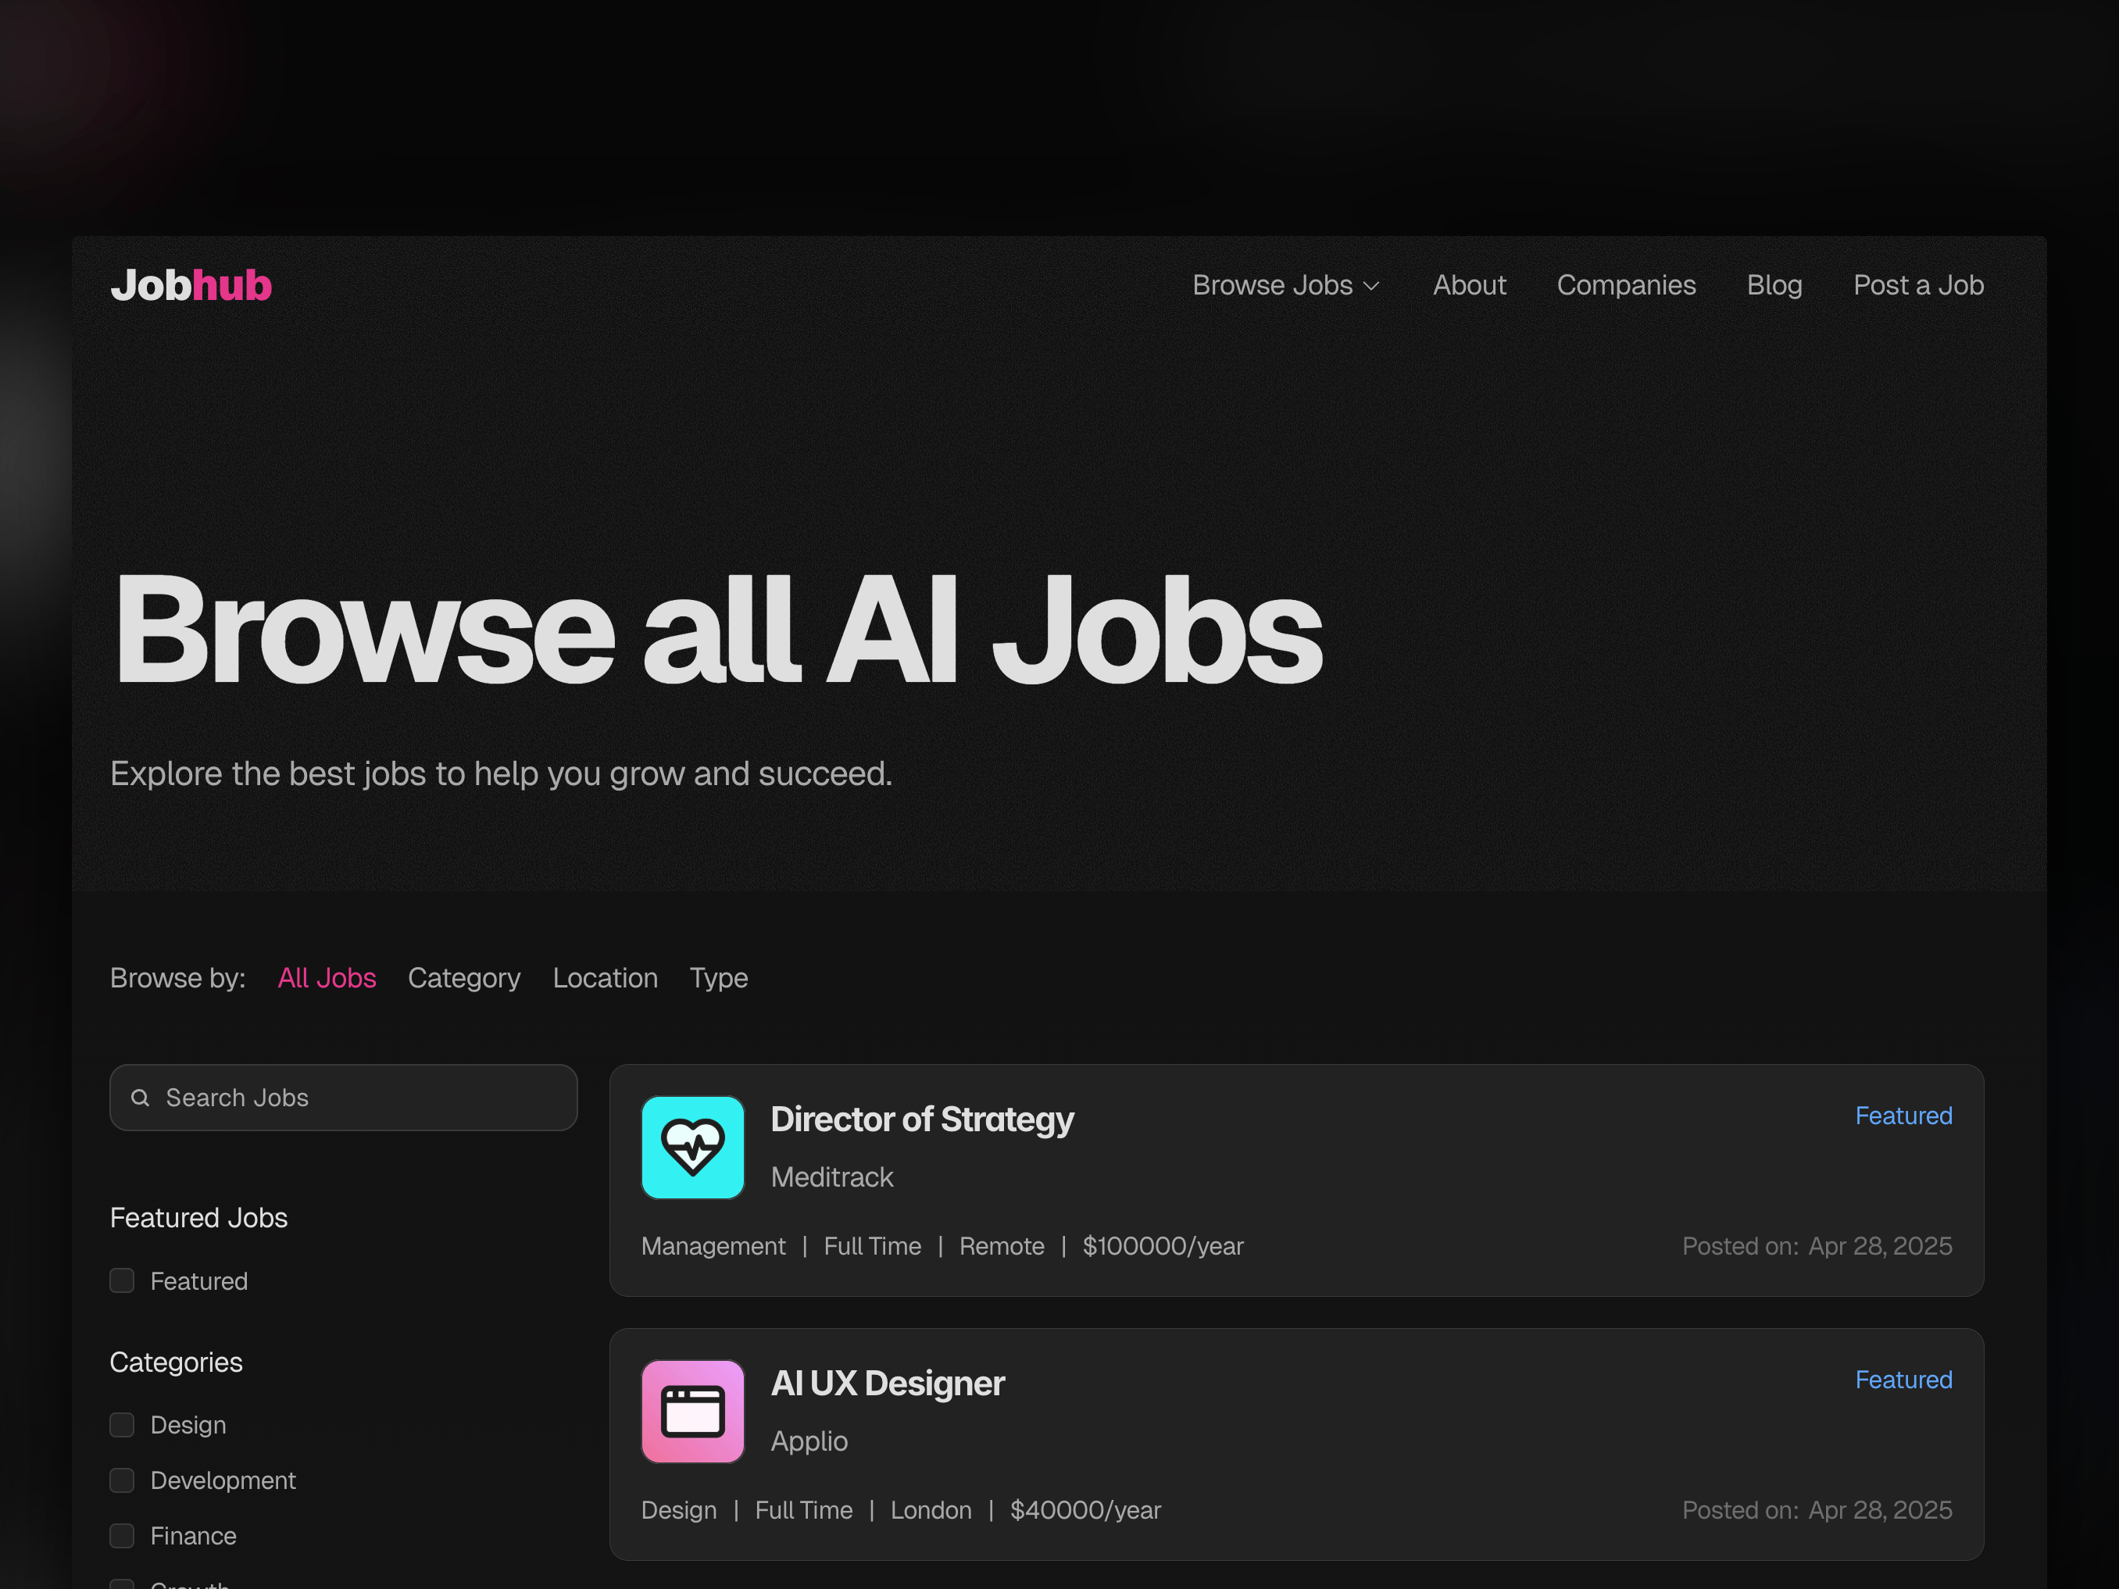The image size is (2119, 1589).
Task: Click posted date on AI UX Designer card
Action: click(x=1879, y=1510)
